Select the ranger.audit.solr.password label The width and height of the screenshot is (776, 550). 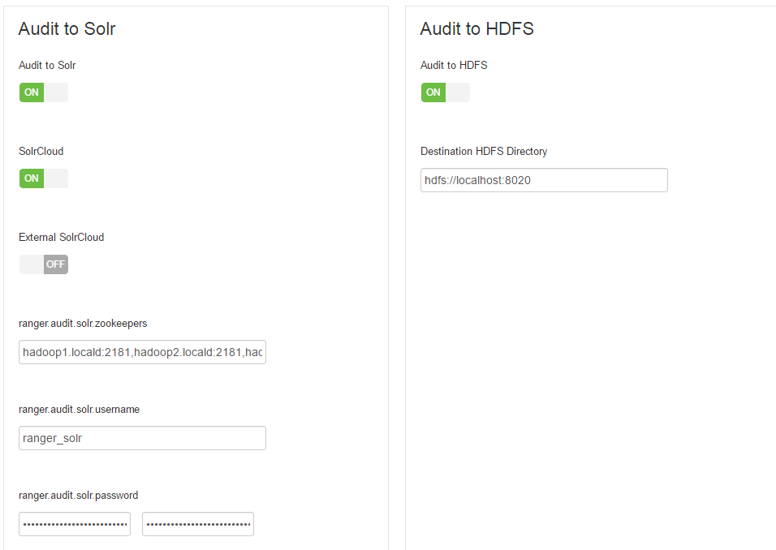pos(79,495)
